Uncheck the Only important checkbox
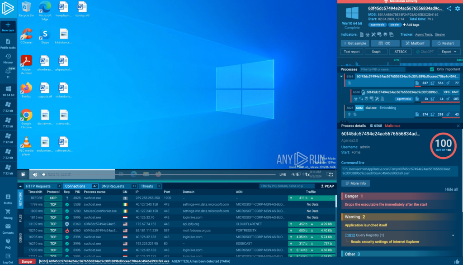463x265 pixels. (x=433, y=69)
